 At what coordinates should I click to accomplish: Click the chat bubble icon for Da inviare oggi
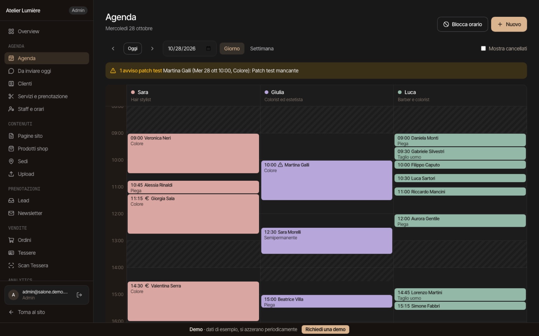(x=11, y=71)
